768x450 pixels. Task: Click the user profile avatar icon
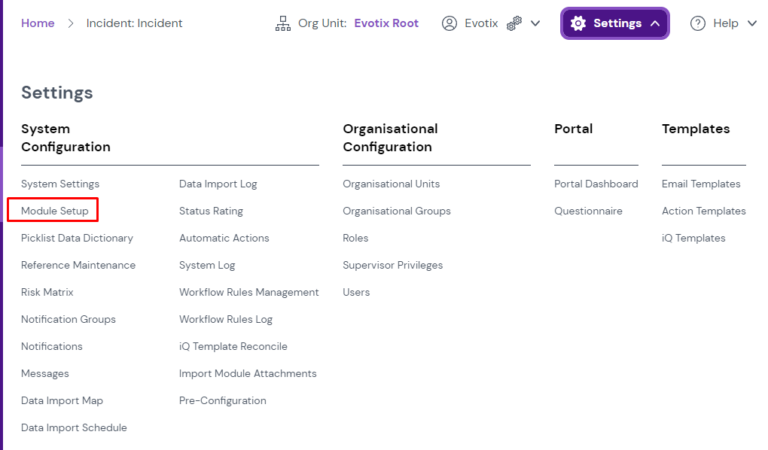pyautogui.click(x=450, y=23)
